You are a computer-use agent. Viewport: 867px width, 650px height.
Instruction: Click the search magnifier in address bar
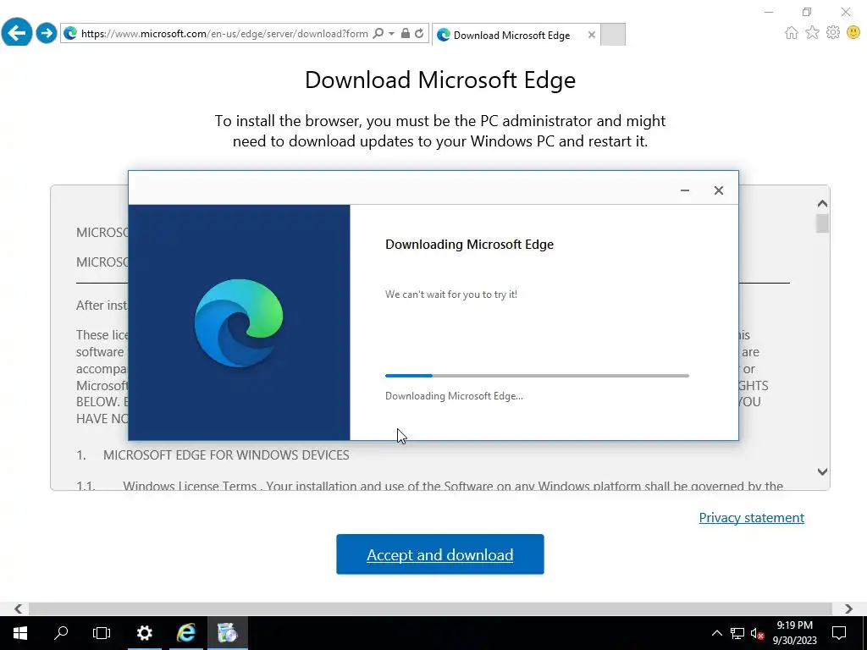click(378, 34)
